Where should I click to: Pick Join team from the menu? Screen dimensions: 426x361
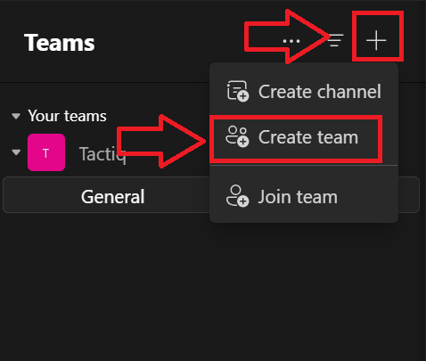[304, 196]
